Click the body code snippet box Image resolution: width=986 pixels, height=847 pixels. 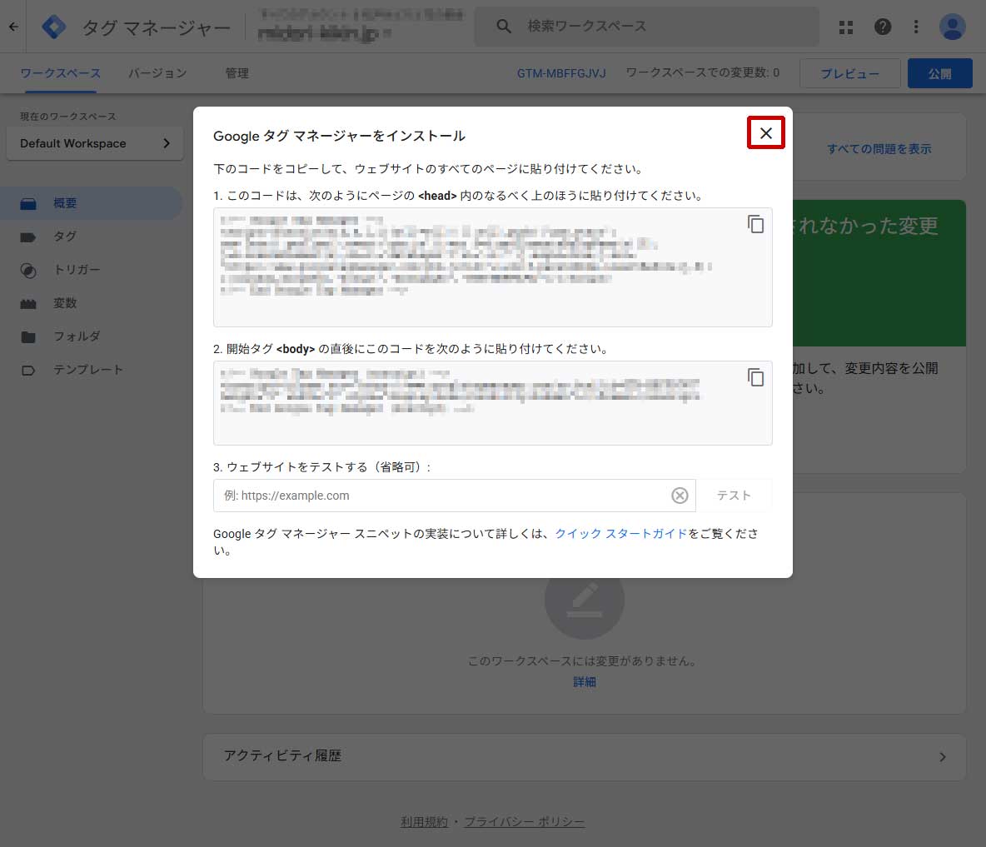(493, 403)
